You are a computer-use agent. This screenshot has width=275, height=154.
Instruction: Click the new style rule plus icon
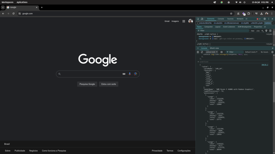tap(262, 31)
